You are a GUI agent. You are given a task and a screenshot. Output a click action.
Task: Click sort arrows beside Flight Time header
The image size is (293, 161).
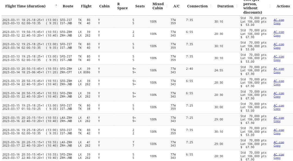tap(56, 6)
